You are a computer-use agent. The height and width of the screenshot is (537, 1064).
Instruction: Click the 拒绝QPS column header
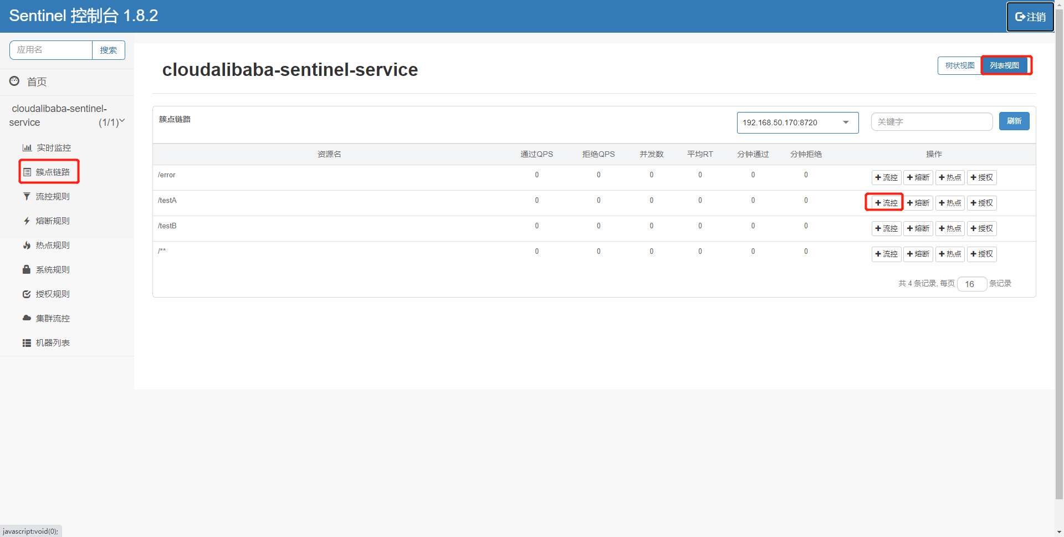(598, 154)
